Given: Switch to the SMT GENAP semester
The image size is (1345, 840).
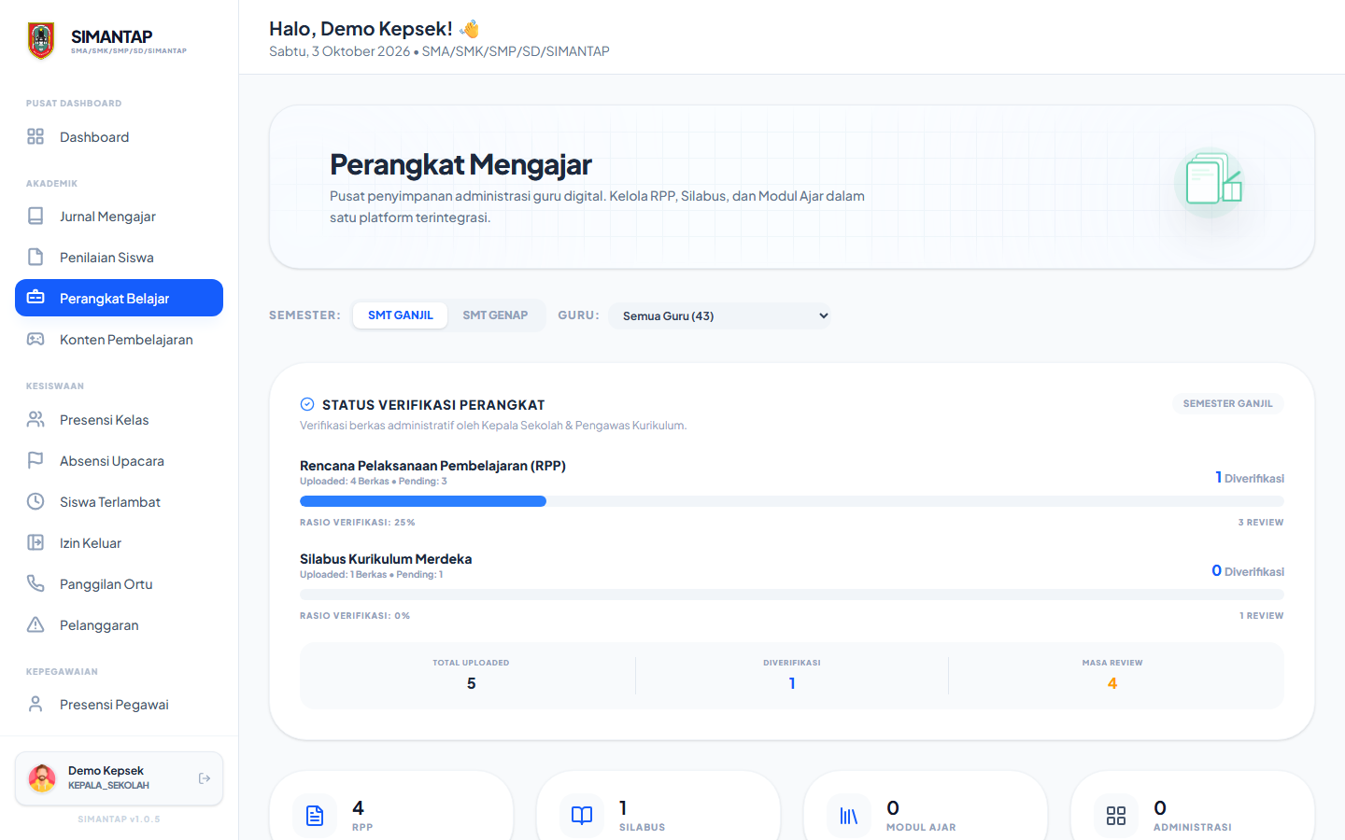Looking at the screenshot, I should coord(495,315).
